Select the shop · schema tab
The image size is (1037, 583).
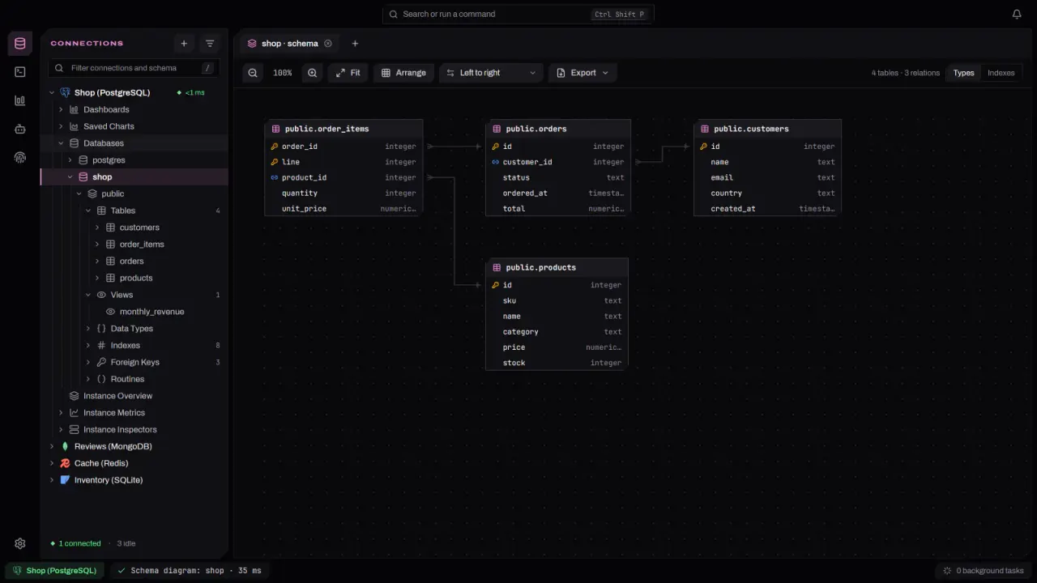pos(289,44)
